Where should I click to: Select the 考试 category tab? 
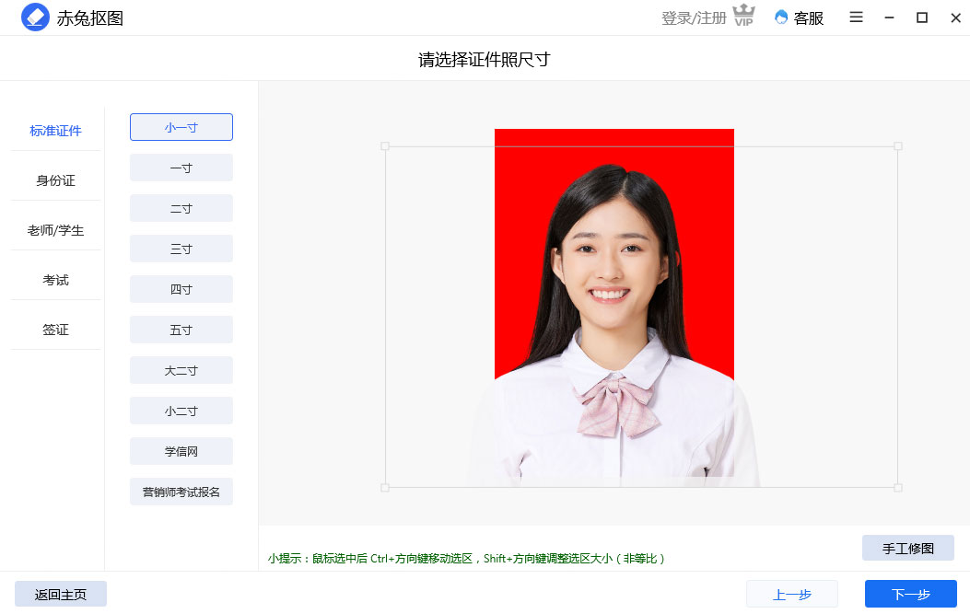pyautogui.click(x=55, y=280)
